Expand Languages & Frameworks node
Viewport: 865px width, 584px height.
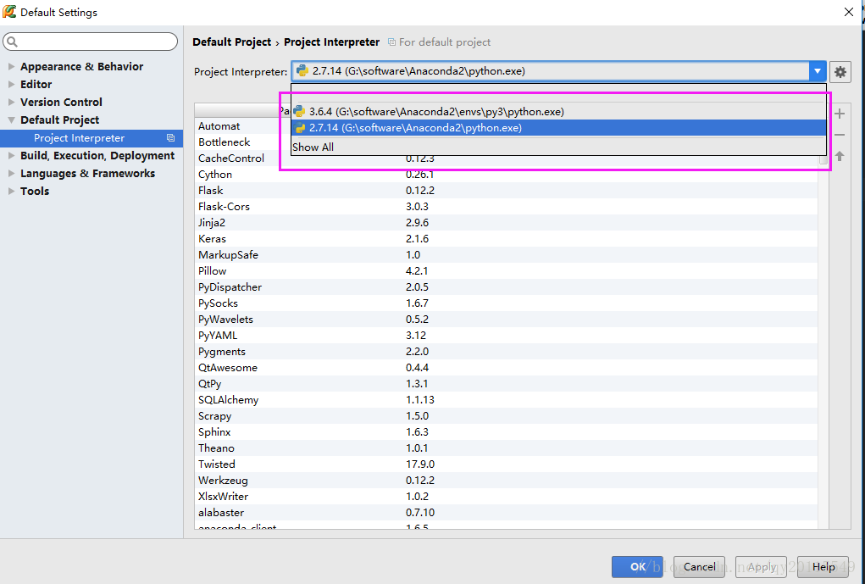coord(11,173)
